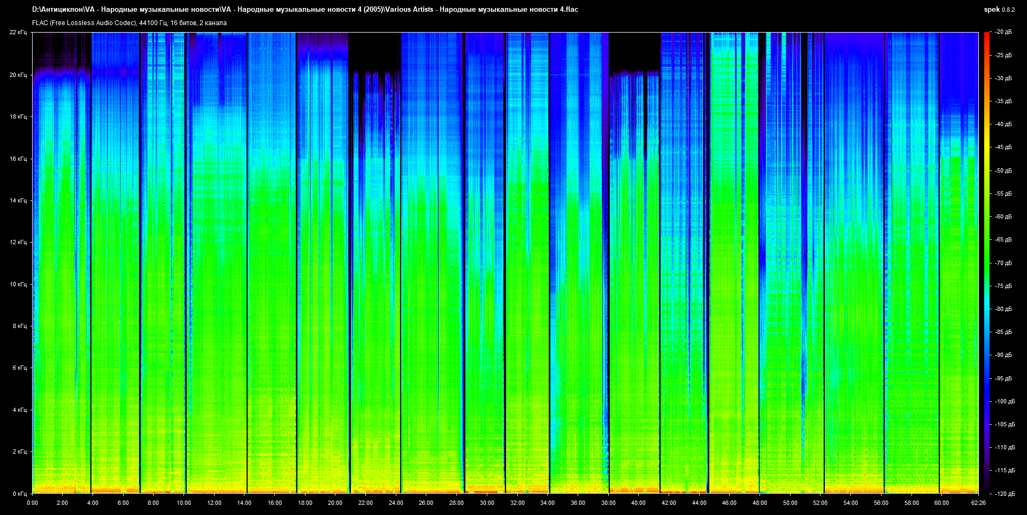The height and width of the screenshot is (515, 1027).
Task: Click the black gap above 20 кГц near 22:00
Action: click(374, 51)
